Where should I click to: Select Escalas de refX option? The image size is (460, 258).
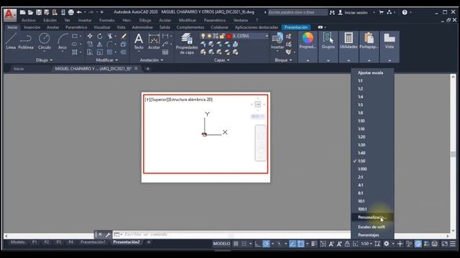[x=372, y=226]
